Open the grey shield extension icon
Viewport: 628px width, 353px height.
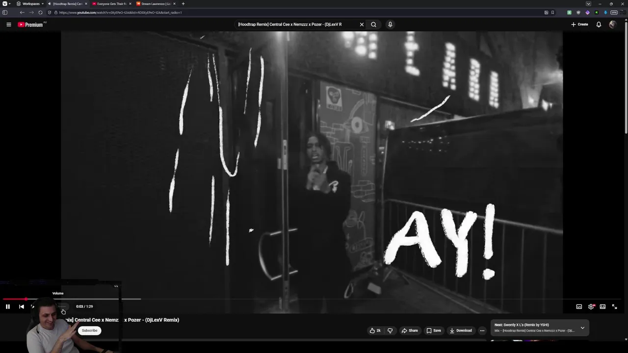[x=578, y=12]
